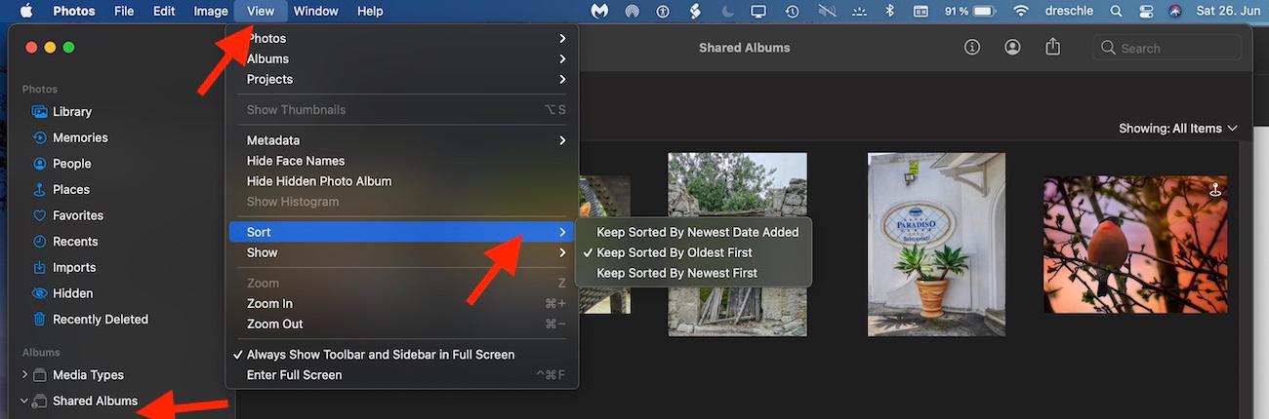Open Control Center in menu bar
This screenshot has height=419, width=1269.
point(1146,11)
